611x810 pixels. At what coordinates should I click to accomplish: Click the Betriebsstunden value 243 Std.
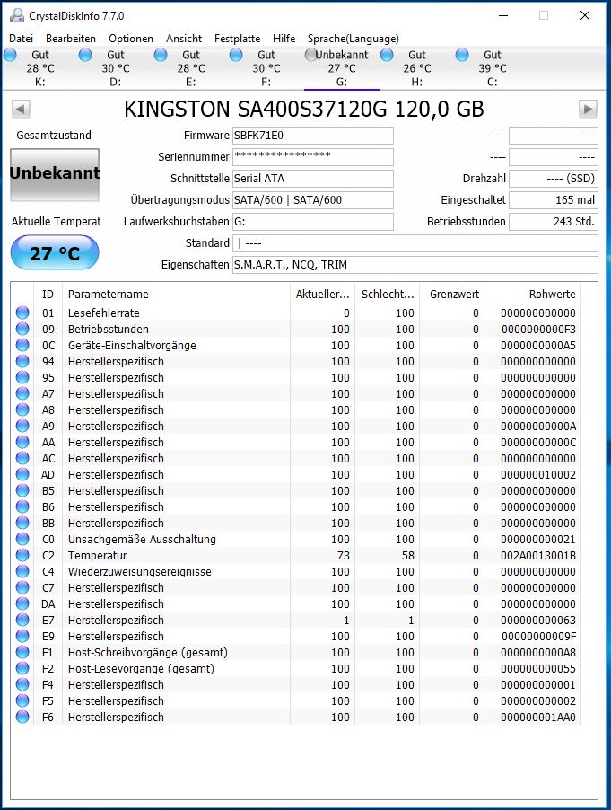point(554,222)
